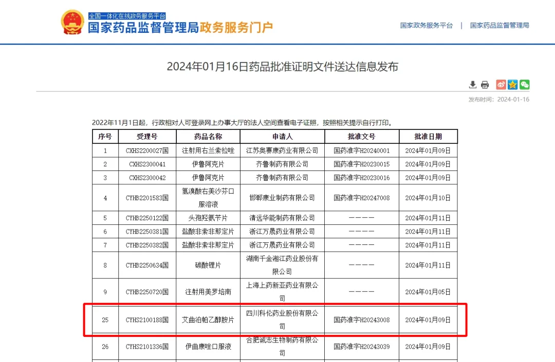Viewport: 555px width, 362px height.
Task: Click the national emblem logo
Action: pyautogui.click(x=72, y=22)
